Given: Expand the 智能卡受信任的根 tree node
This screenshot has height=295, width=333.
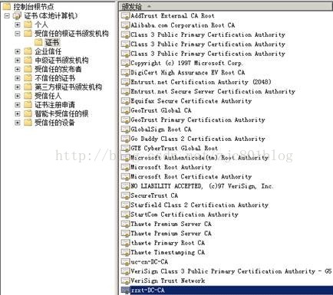Looking at the screenshot, I should [18, 114].
